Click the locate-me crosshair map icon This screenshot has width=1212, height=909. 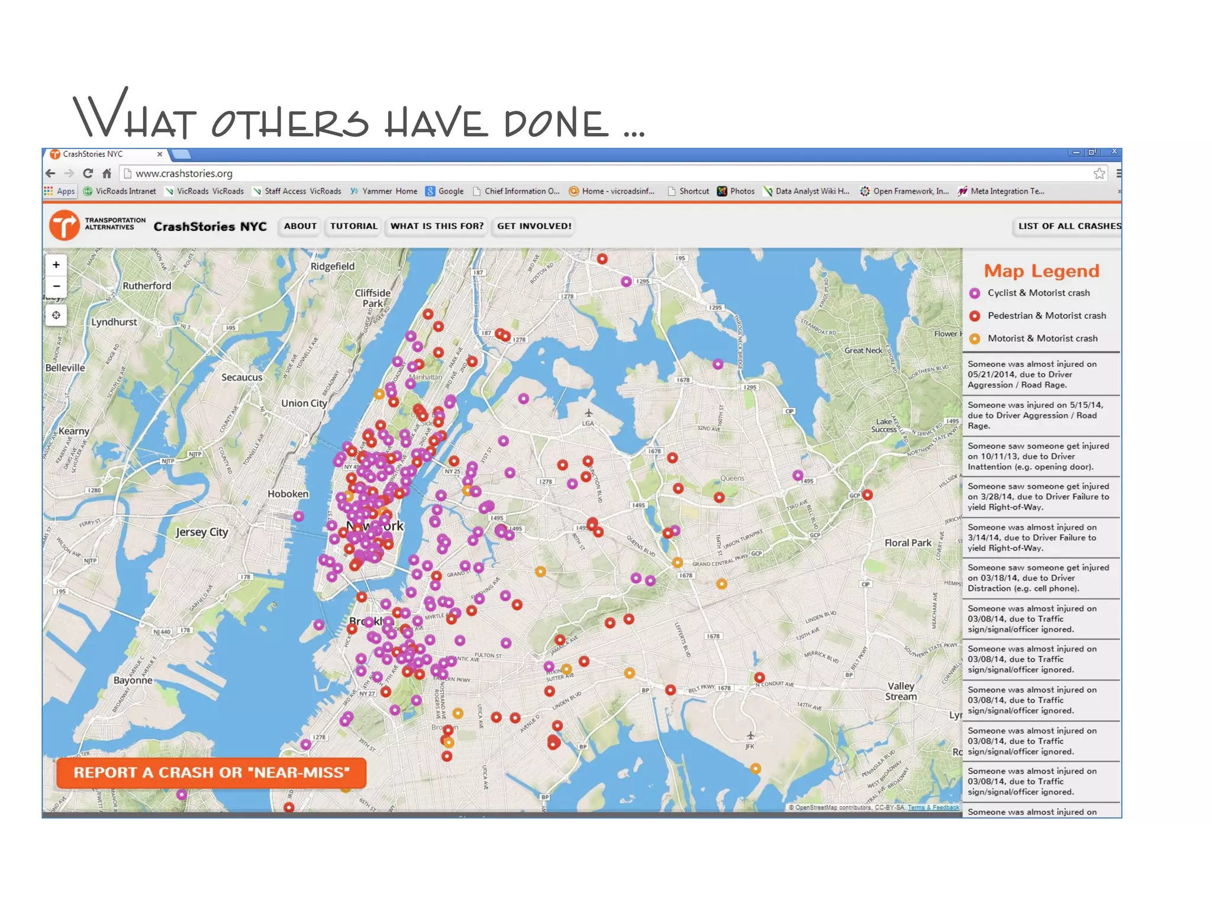[56, 315]
